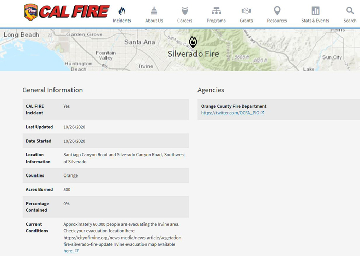Viewport: 360px width, 256px height.
Task: Click the Percentage Contained row label
Action: 37,207
